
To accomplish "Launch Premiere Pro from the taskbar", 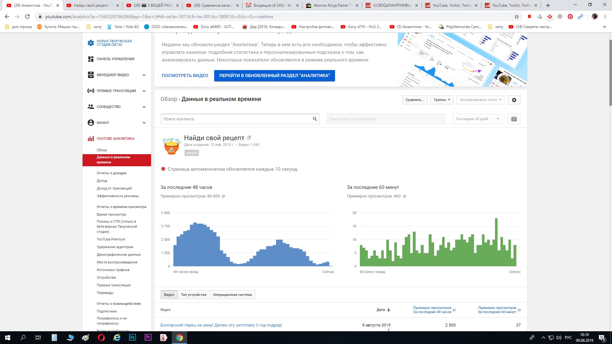I will pos(148,338).
